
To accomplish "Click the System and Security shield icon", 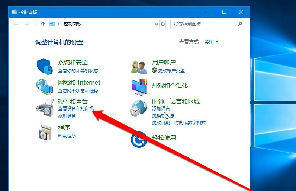I will [45, 66].
